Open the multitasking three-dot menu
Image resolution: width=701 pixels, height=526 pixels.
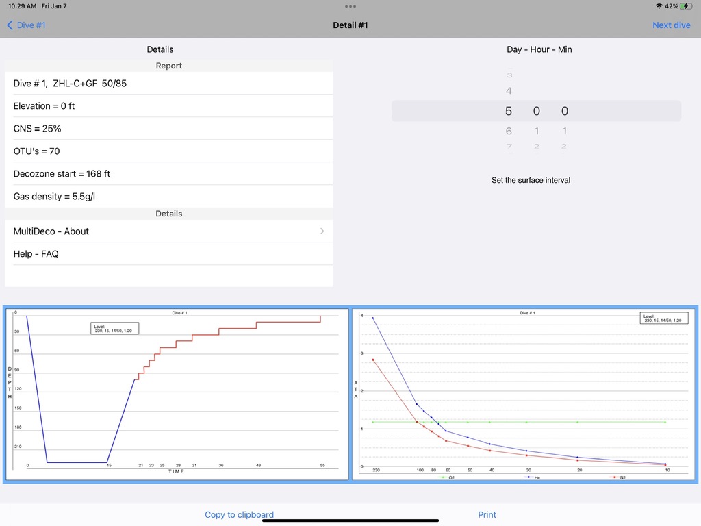point(350,6)
